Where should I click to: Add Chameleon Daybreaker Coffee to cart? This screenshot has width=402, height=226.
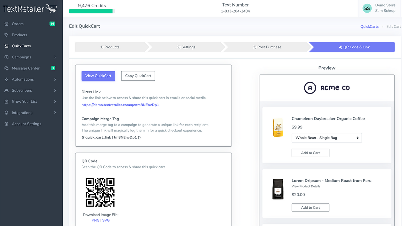pos(310,153)
